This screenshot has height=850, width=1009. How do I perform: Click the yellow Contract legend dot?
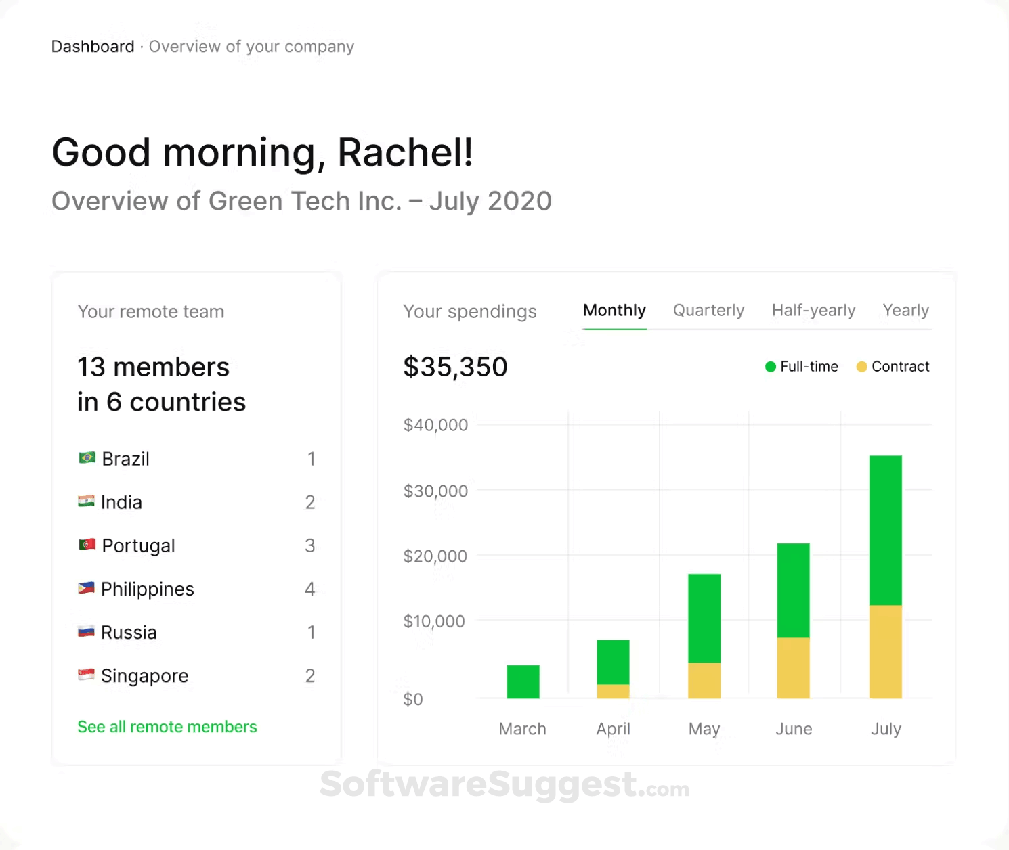[x=861, y=366]
